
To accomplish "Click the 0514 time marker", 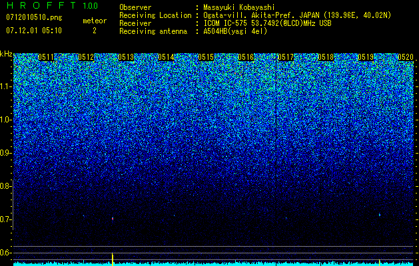I will pyautogui.click(x=166, y=57).
